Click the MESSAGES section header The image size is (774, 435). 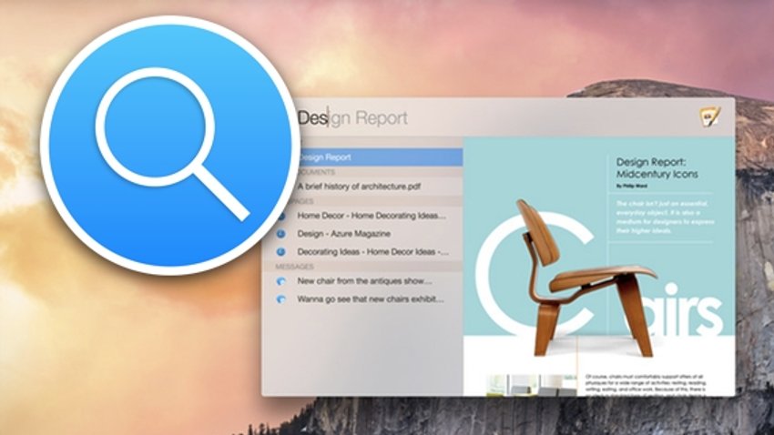pyautogui.click(x=295, y=267)
